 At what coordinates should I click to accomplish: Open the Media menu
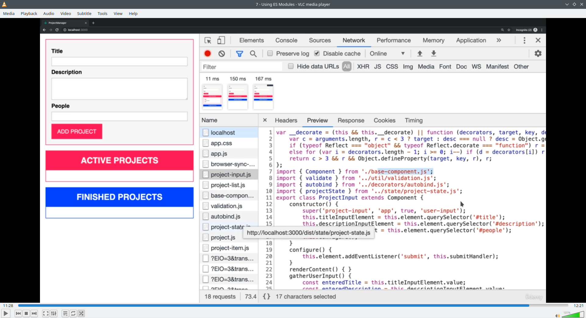[x=9, y=13]
